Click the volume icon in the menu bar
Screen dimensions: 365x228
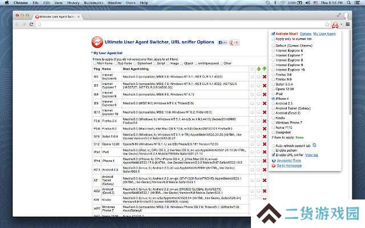point(308,3)
